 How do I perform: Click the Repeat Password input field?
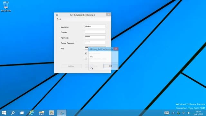tap(95, 43)
